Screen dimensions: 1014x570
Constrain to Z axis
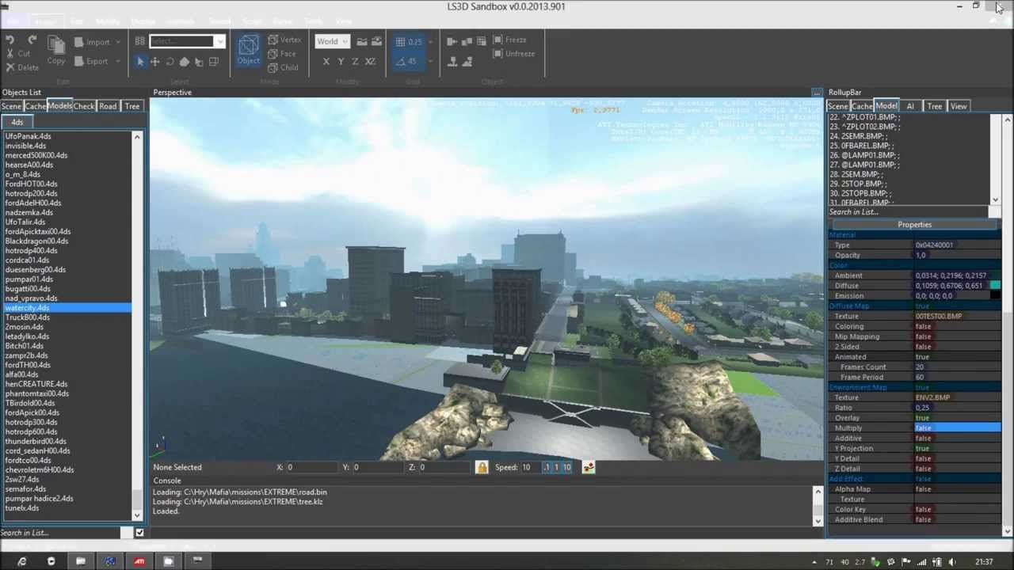355,61
